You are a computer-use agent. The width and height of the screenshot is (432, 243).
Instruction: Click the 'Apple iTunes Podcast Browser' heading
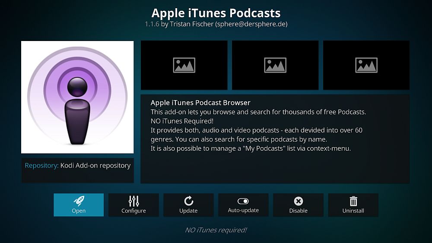200,103
